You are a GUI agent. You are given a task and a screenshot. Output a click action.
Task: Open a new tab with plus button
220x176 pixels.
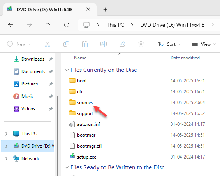pyautogui.click(x=106, y=10)
